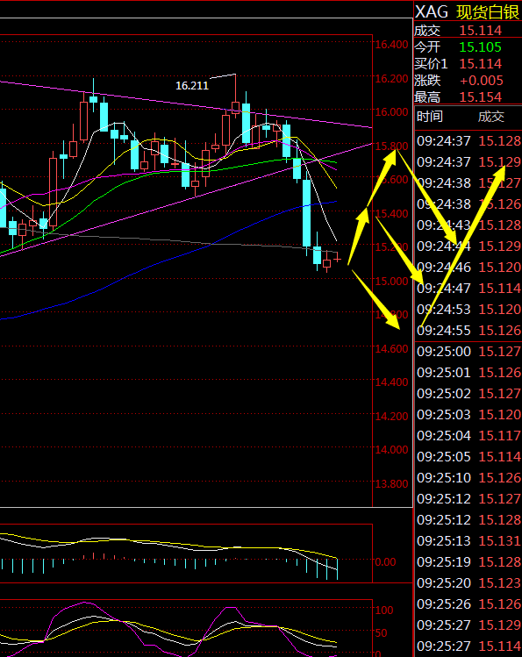The width and height of the screenshot is (522, 657).
Task: Click the yellow down arrow near 14.800
Action: (376, 300)
